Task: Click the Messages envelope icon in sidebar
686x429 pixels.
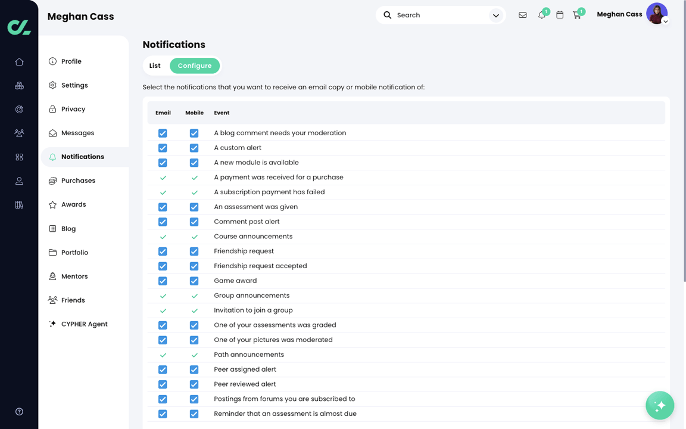Action: (52, 133)
